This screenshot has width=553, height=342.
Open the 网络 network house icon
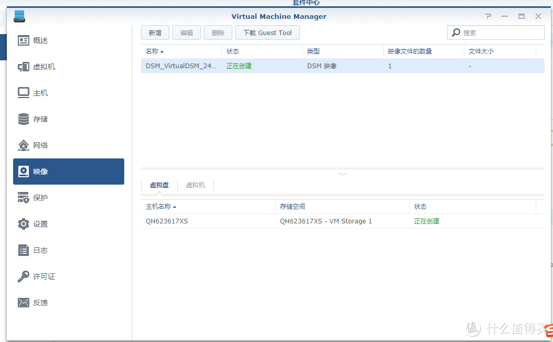(23, 145)
